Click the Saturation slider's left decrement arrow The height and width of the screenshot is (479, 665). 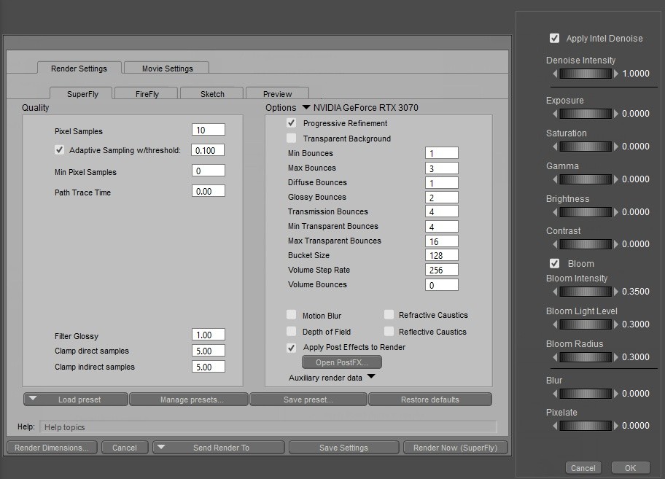pos(556,147)
